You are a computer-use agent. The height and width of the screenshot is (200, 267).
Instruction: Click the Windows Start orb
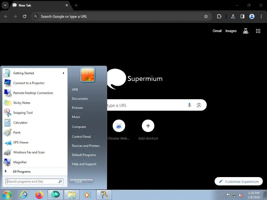coord(7,195)
